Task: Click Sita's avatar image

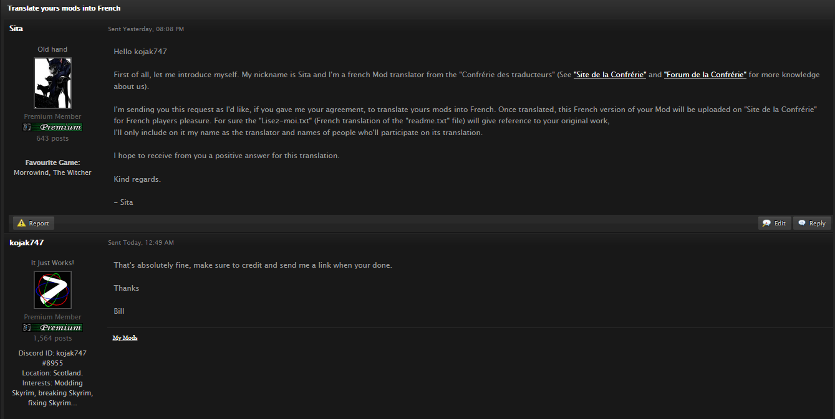Action: 52,83
